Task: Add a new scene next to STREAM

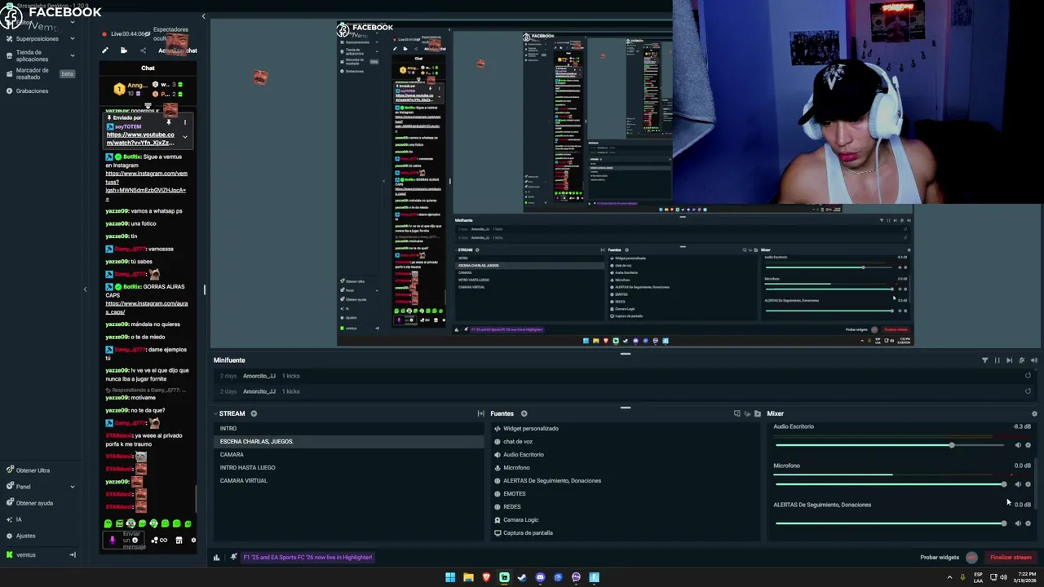Action: [254, 413]
